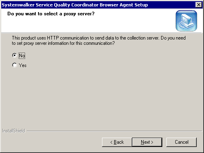The height and width of the screenshot is (153, 204).
Task: Close the setup dialog with the X
Action: [x=199, y=5]
